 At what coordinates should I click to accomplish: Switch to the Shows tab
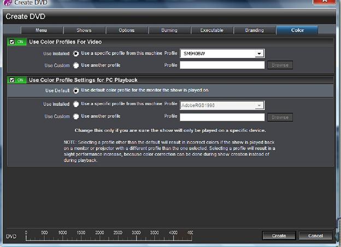pos(84,30)
